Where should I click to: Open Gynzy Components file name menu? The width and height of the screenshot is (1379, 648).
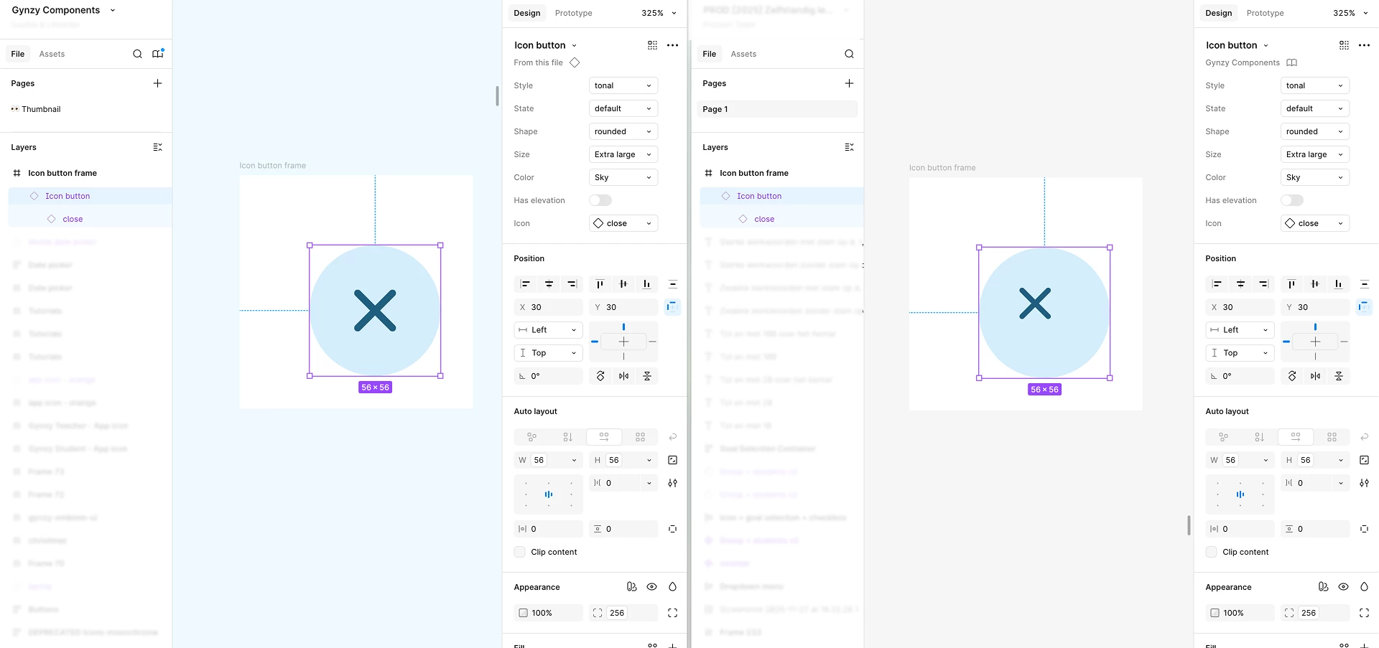[x=63, y=10]
